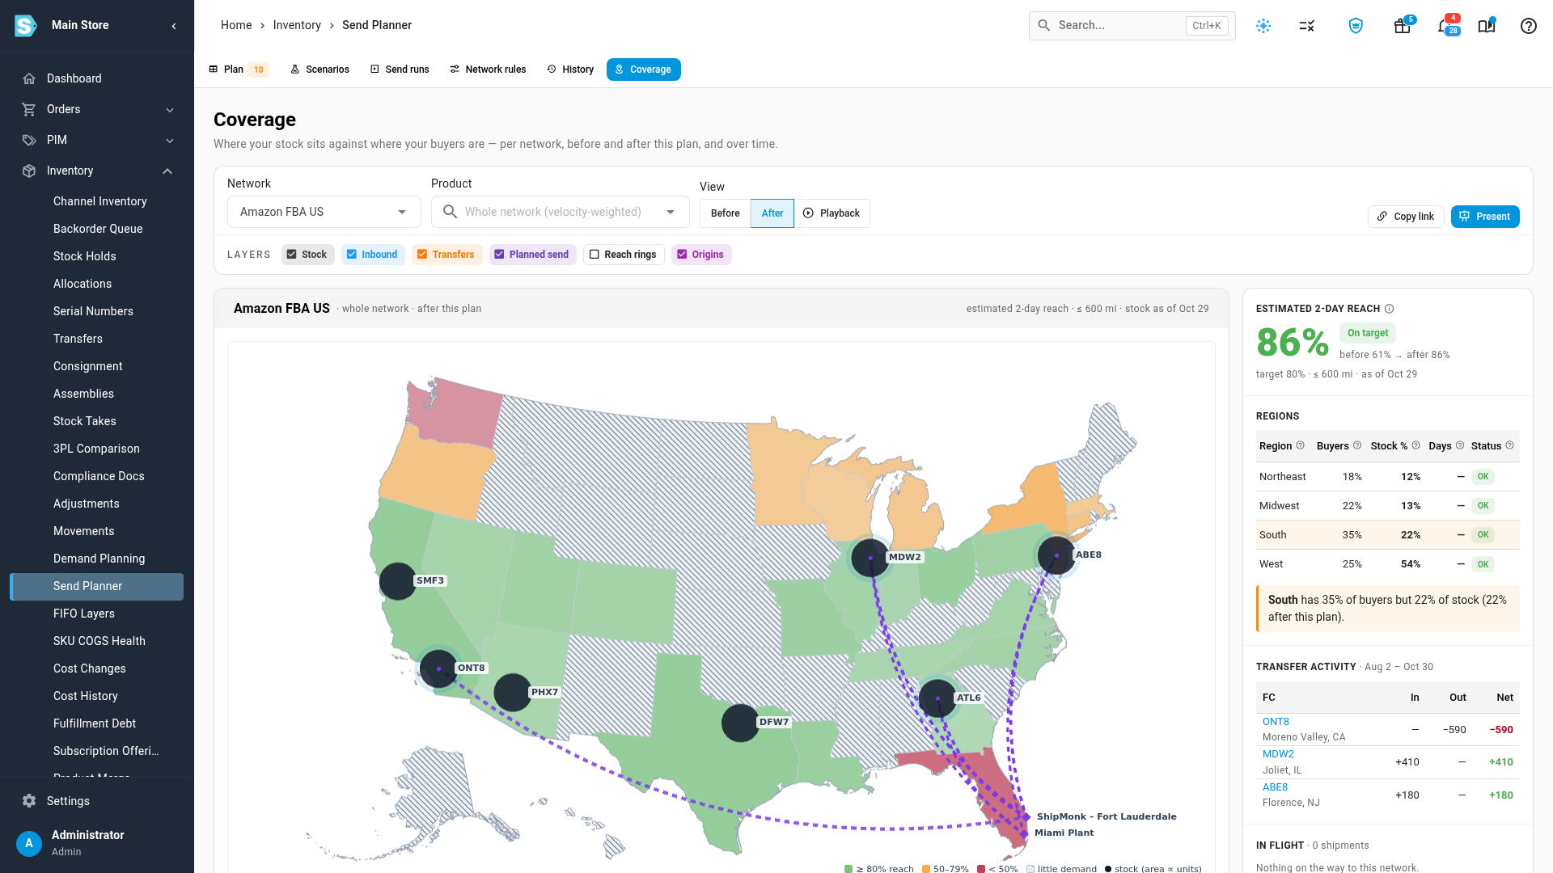This screenshot has height=873, width=1553.
Task: Toggle the Transfers layer checkbox
Action: [x=422, y=255]
